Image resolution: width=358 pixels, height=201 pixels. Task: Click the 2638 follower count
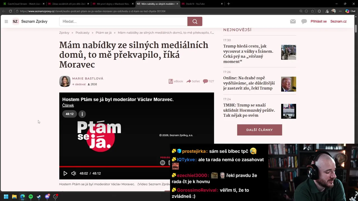(x=93, y=84)
